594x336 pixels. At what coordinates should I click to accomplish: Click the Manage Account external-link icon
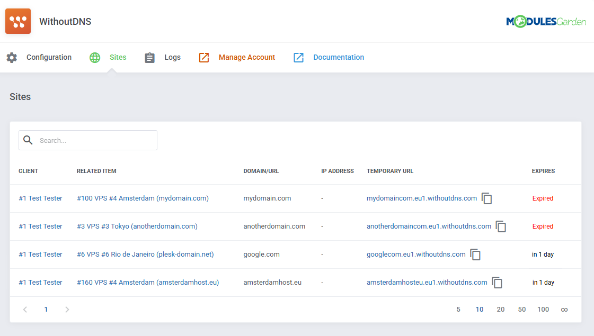pos(204,58)
